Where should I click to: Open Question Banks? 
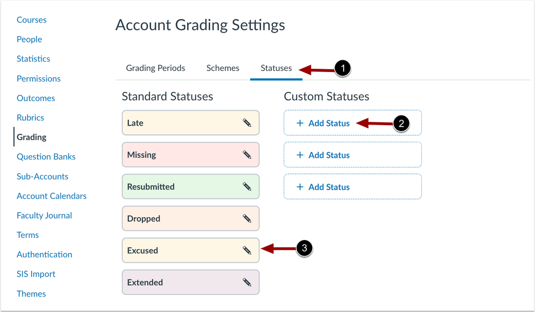pos(46,156)
